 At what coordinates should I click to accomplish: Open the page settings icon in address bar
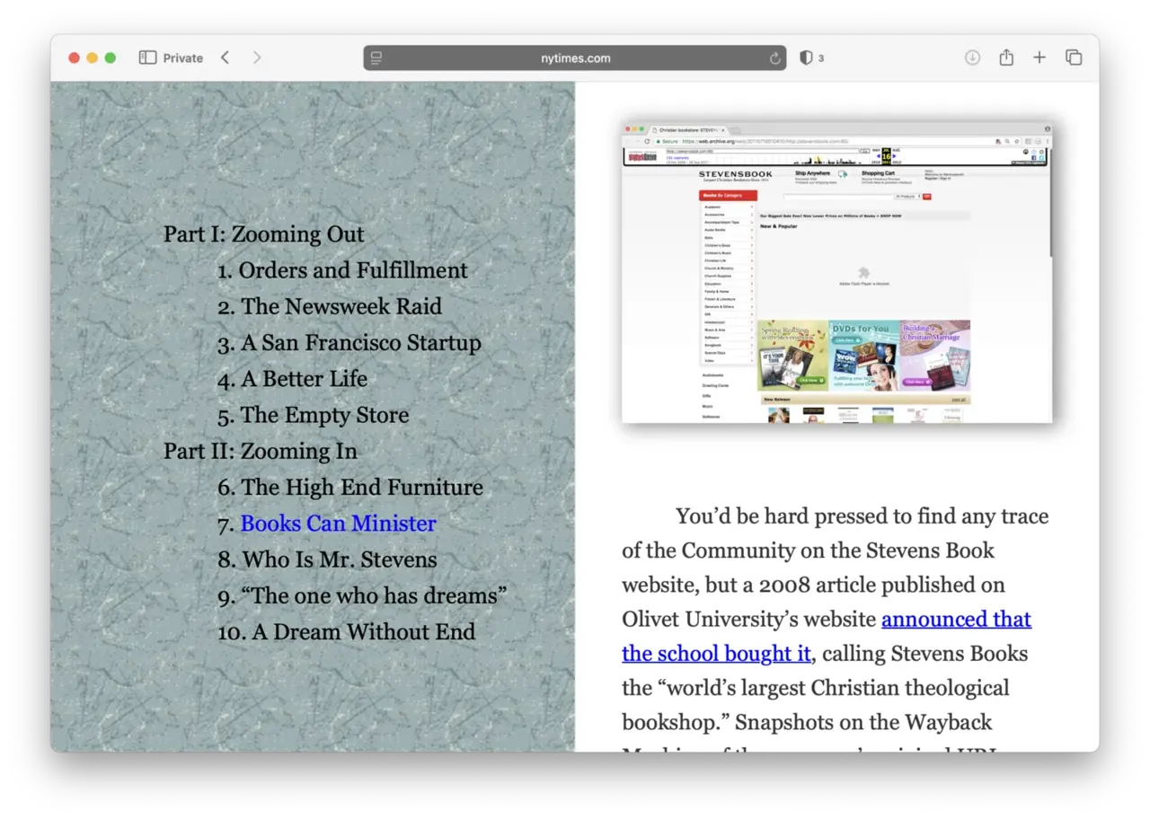click(x=376, y=58)
